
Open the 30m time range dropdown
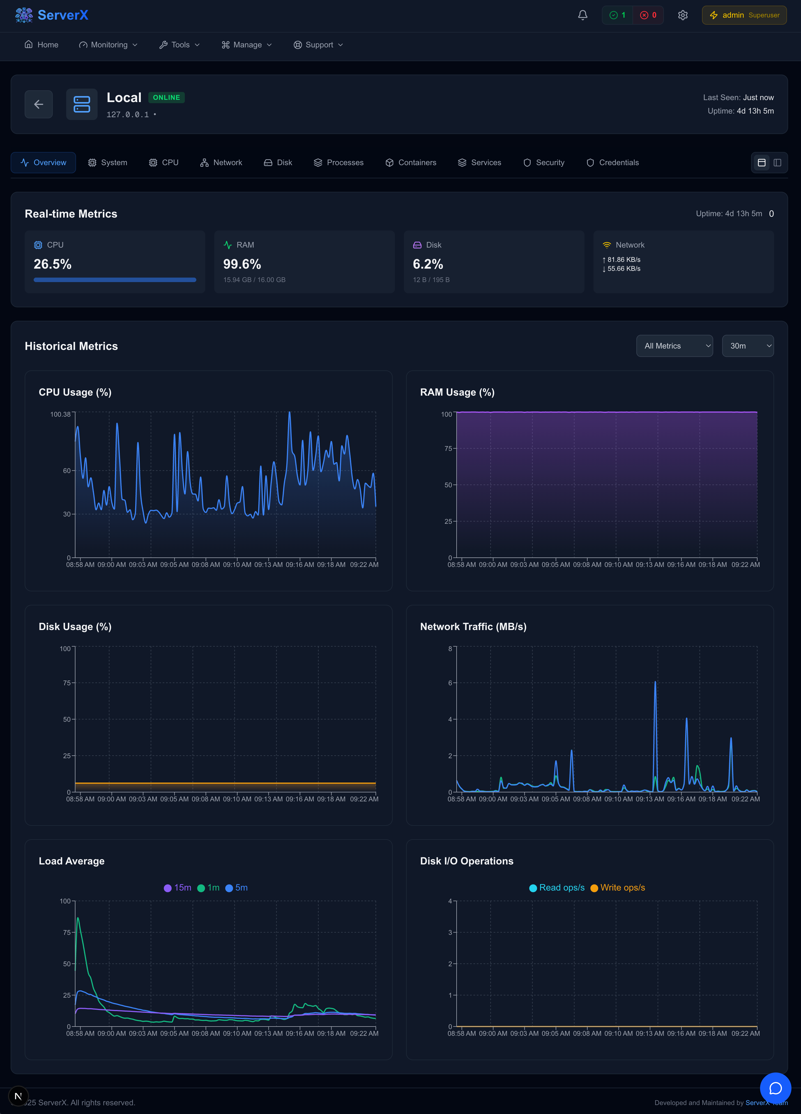(747, 346)
